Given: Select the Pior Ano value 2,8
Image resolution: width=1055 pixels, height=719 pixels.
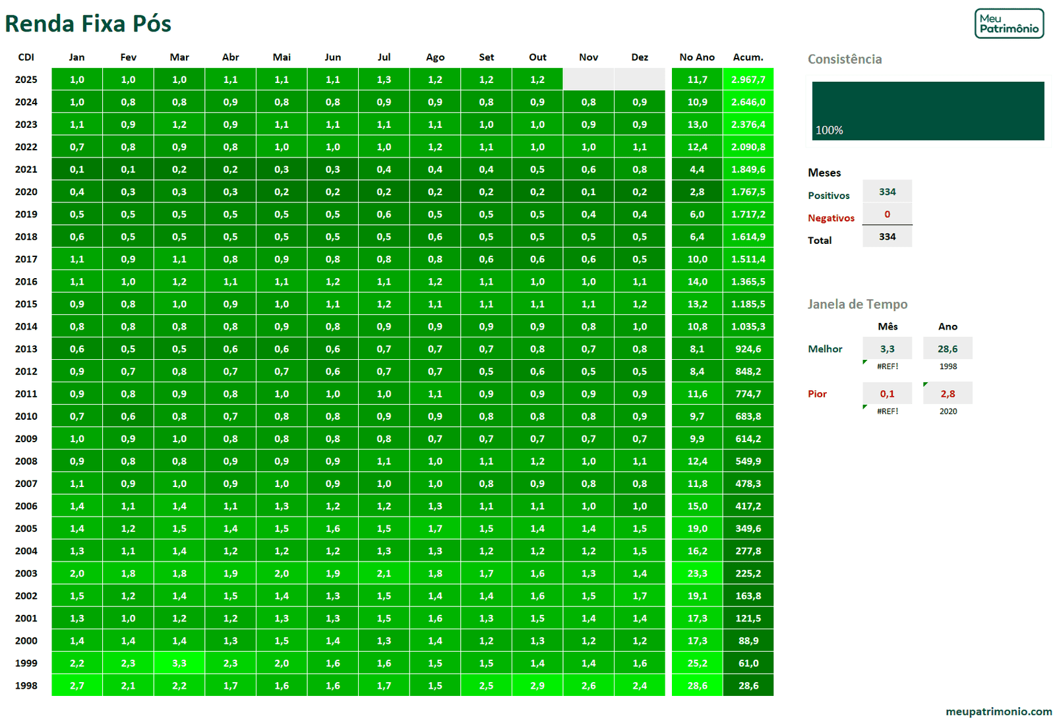Looking at the screenshot, I should (x=948, y=393).
